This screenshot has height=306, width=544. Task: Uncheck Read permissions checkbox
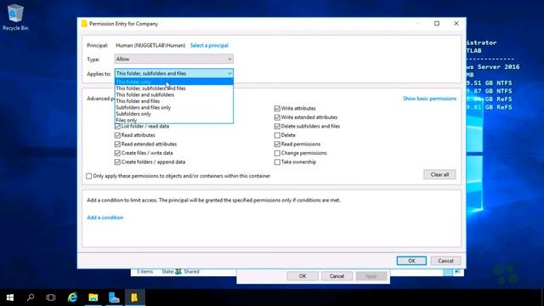277,144
